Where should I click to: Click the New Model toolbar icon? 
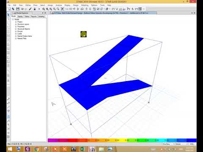(10, 9)
